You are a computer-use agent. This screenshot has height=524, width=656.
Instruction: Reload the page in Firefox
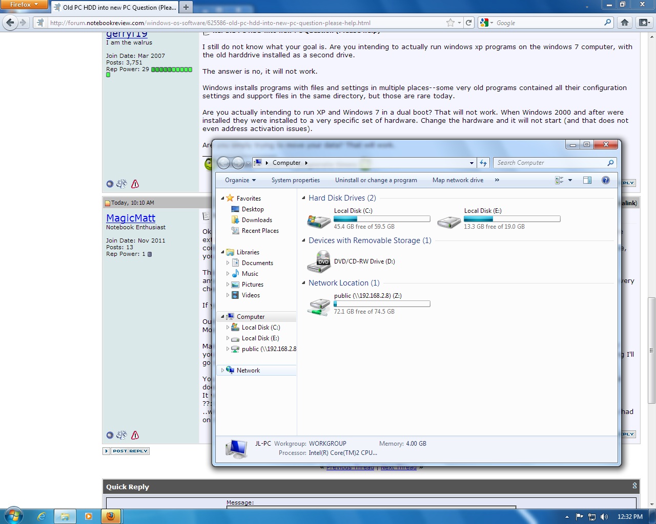coord(468,23)
